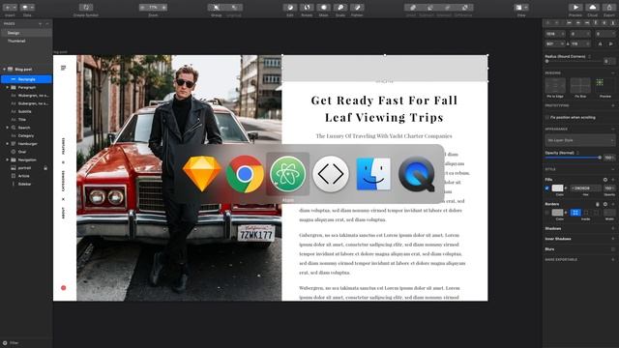The image size is (619, 348).
Task: Expand the Navigation layer group
Action: [x=7, y=159]
